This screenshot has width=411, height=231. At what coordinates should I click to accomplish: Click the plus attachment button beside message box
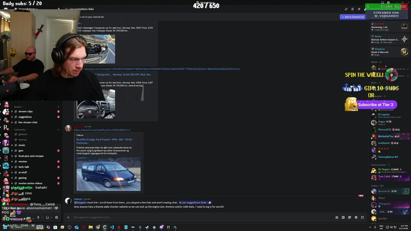click(68, 217)
